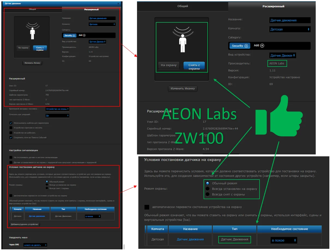Select Всегда установлен на охрану in enlarged view
The height and width of the screenshot is (251, 331).
pos(207,189)
